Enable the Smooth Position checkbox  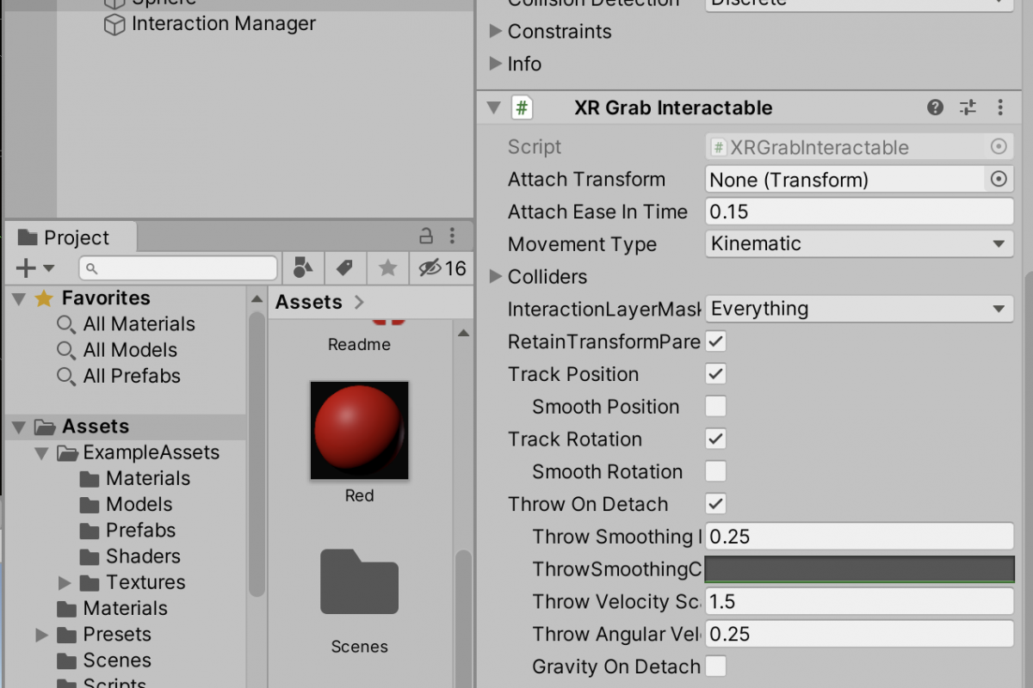click(x=715, y=406)
